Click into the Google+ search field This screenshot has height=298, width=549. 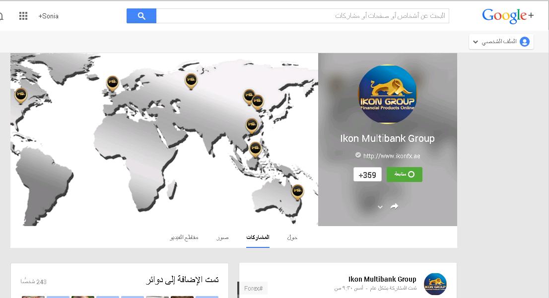[x=302, y=16]
